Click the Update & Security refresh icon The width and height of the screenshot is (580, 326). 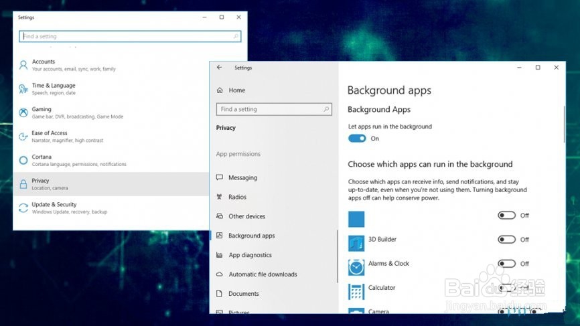click(23, 208)
